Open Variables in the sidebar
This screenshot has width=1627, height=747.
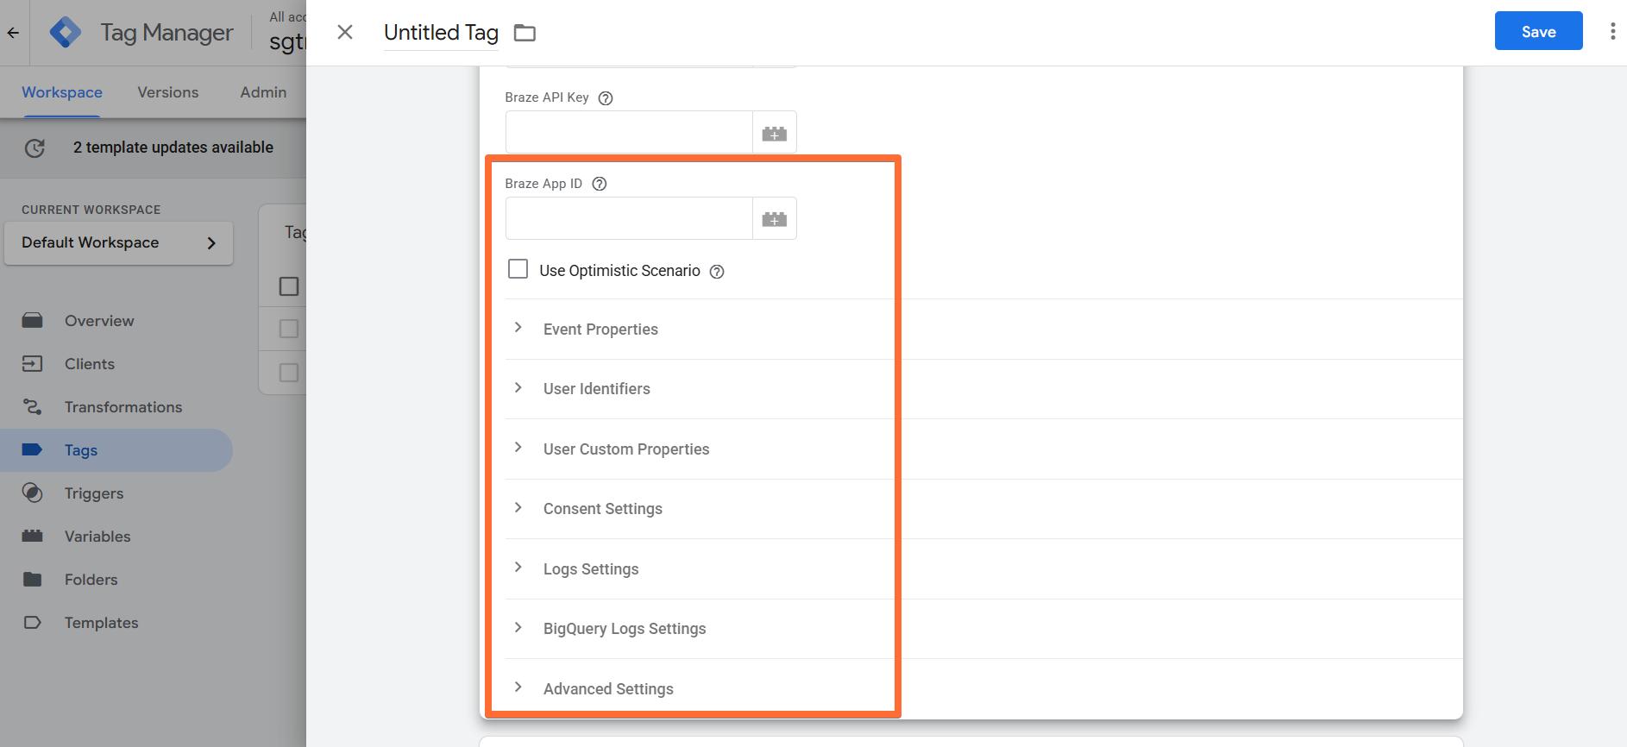coord(116,537)
